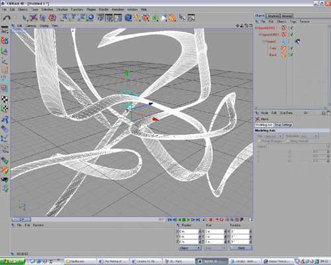Click the texture tag on Pyramid
Viewport: 331px width, 265px height.
pyautogui.click(x=297, y=41)
